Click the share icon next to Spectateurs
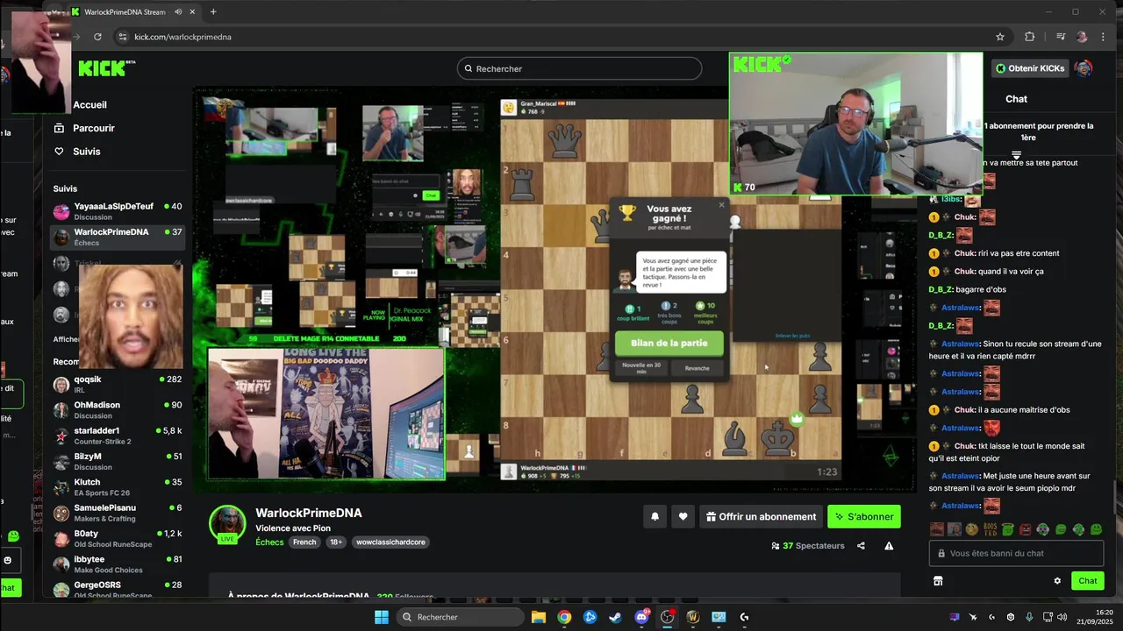 (861, 546)
